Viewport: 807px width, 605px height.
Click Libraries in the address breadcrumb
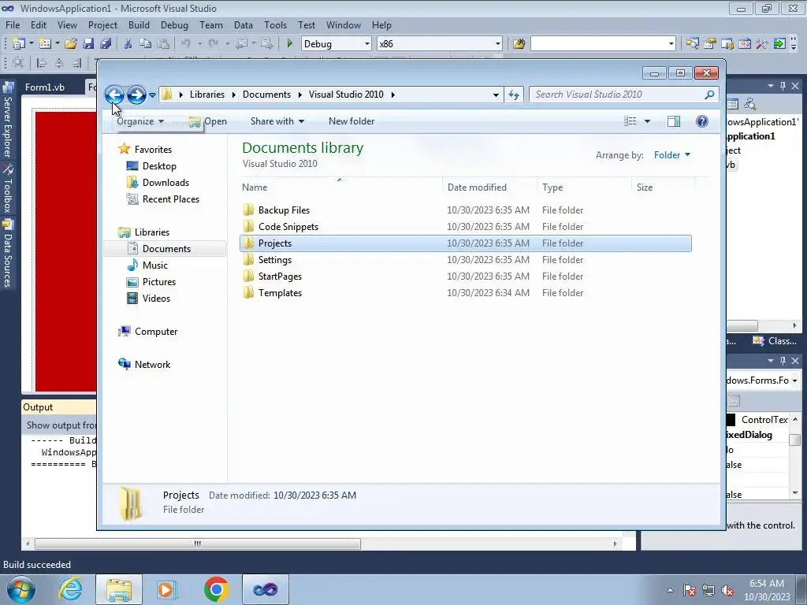point(207,95)
